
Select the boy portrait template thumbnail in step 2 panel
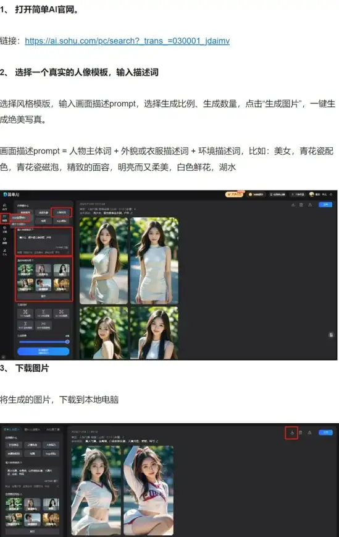[43, 285]
